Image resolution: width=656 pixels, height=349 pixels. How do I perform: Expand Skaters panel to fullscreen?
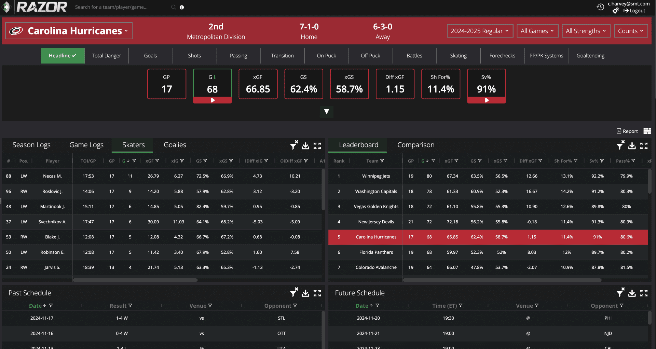point(317,146)
